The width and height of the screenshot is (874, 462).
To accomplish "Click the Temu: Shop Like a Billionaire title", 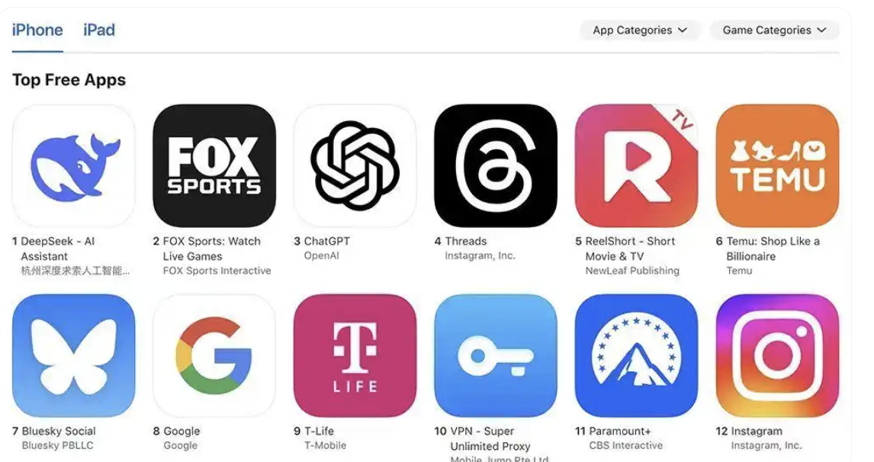I will 773,249.
